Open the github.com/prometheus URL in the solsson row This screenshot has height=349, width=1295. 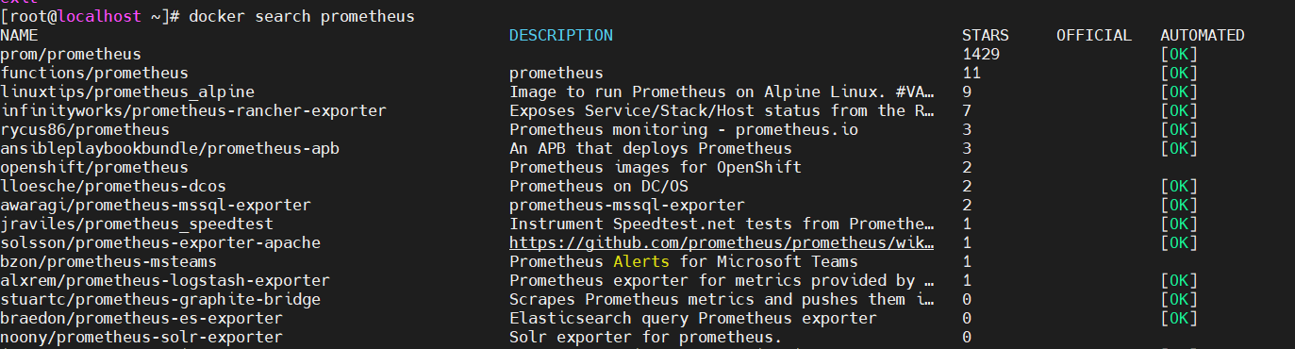[722, 243]
